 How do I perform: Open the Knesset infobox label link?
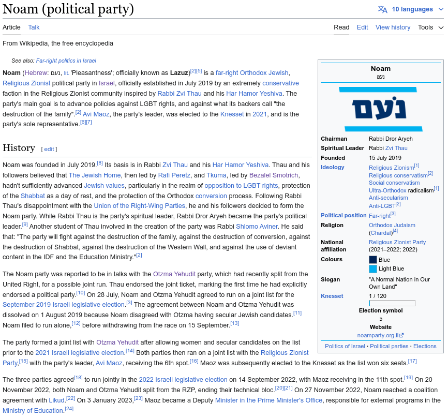332,296
